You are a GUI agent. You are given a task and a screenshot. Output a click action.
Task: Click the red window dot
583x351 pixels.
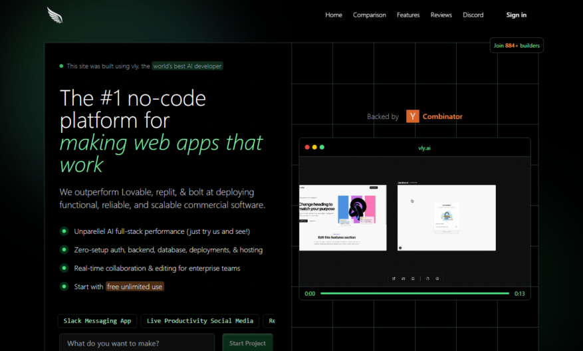307,147
